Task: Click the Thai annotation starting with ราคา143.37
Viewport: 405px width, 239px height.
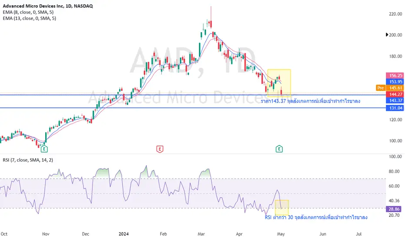Action: tap(310, 101)
